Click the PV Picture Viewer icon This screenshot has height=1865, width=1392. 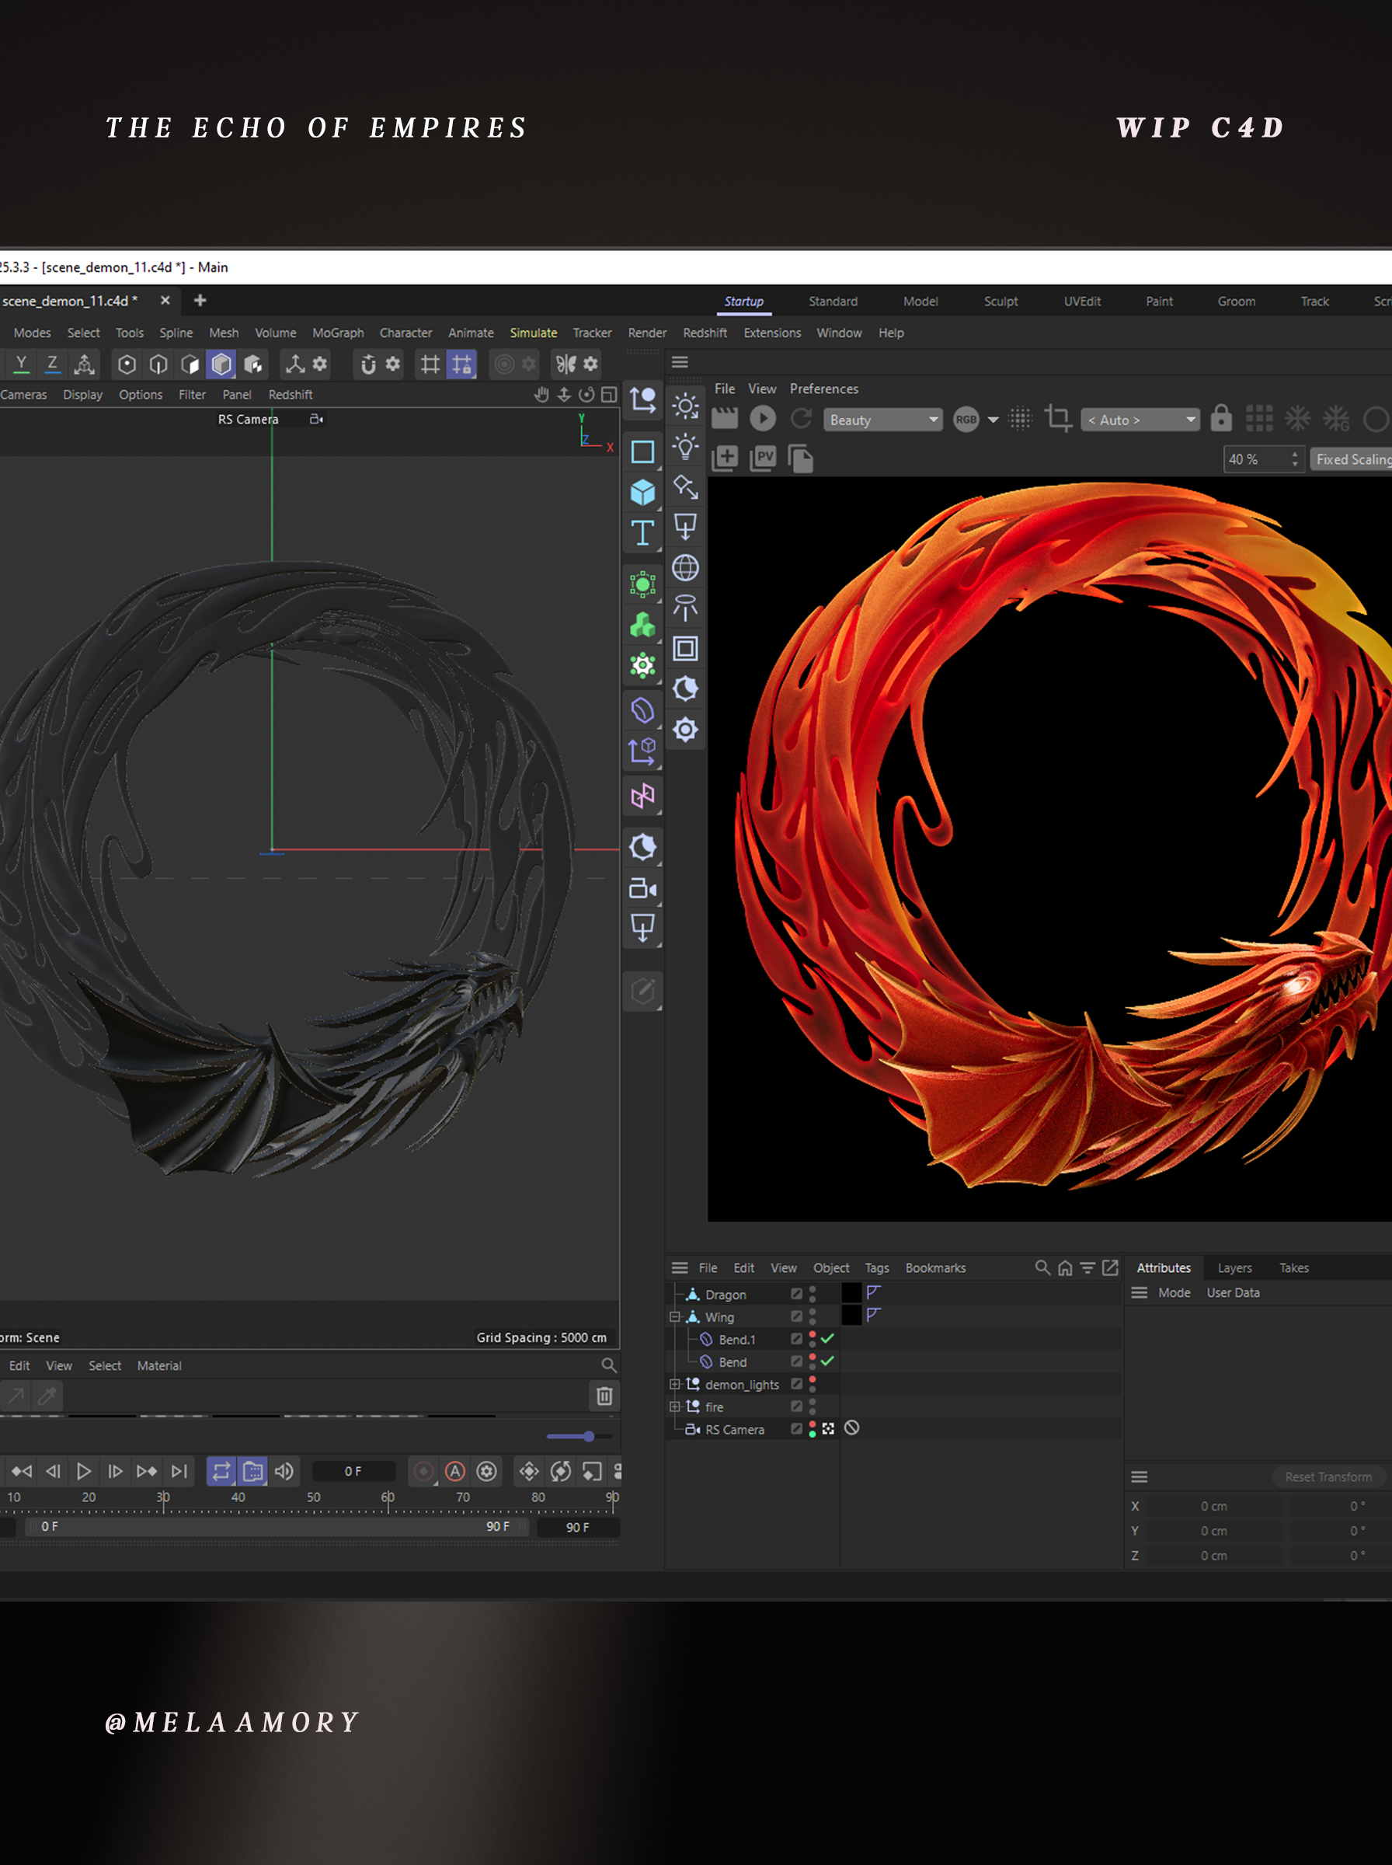(763, 458)
